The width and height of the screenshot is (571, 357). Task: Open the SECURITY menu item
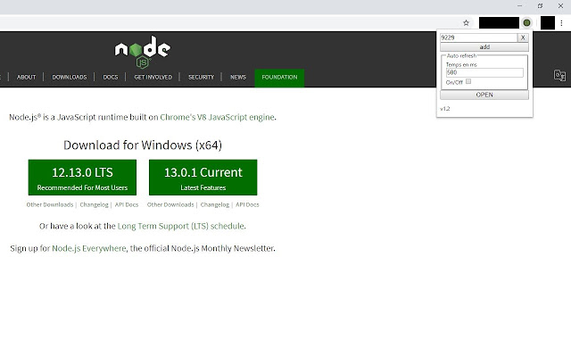point(202,78)
